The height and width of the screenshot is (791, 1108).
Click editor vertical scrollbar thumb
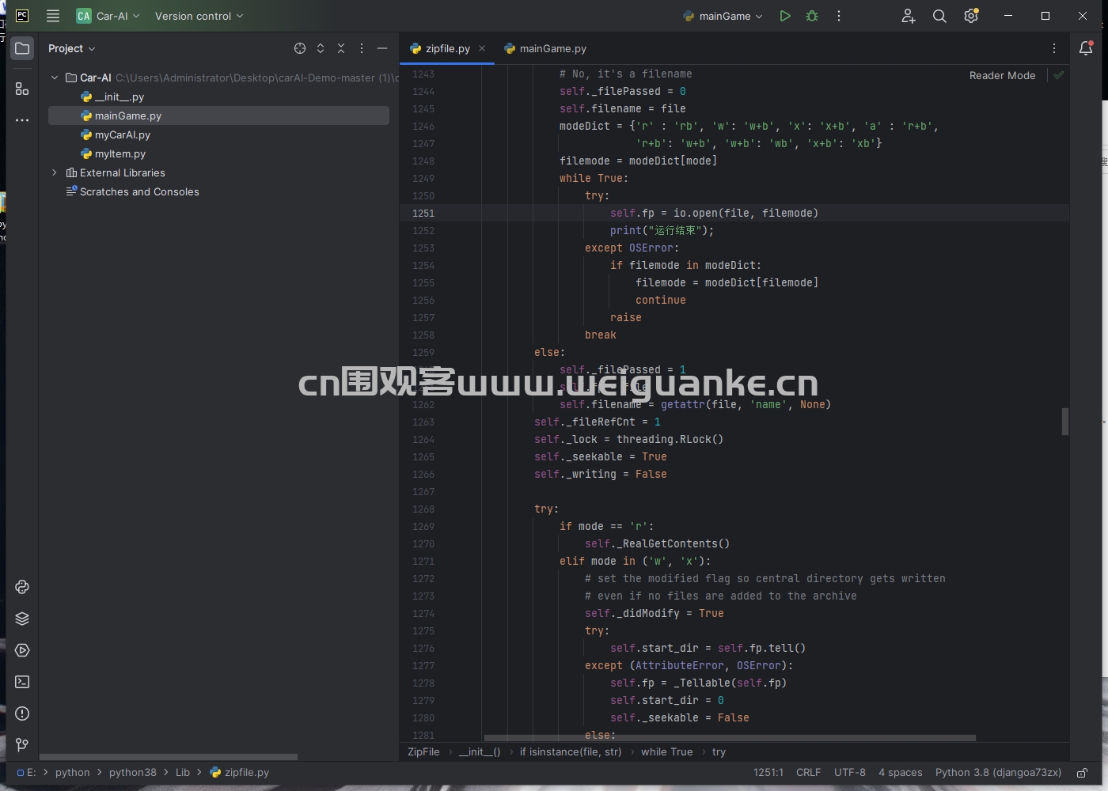(1065, 421)
